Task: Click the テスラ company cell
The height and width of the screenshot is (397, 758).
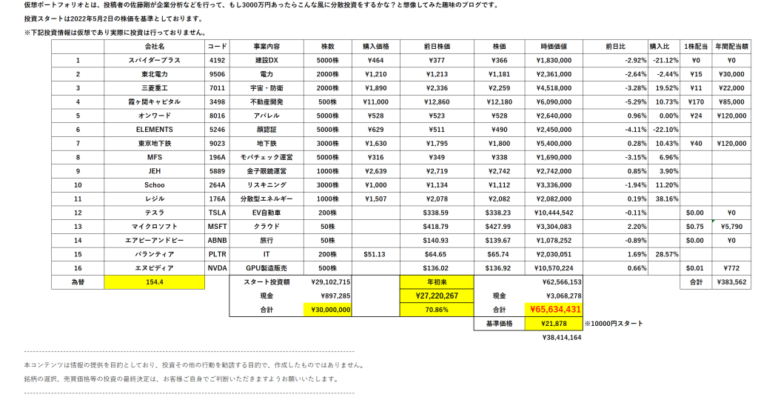Action: tap(154, 213)
